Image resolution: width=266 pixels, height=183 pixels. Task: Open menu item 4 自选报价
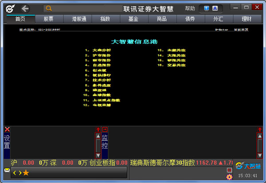coord(98,65)
